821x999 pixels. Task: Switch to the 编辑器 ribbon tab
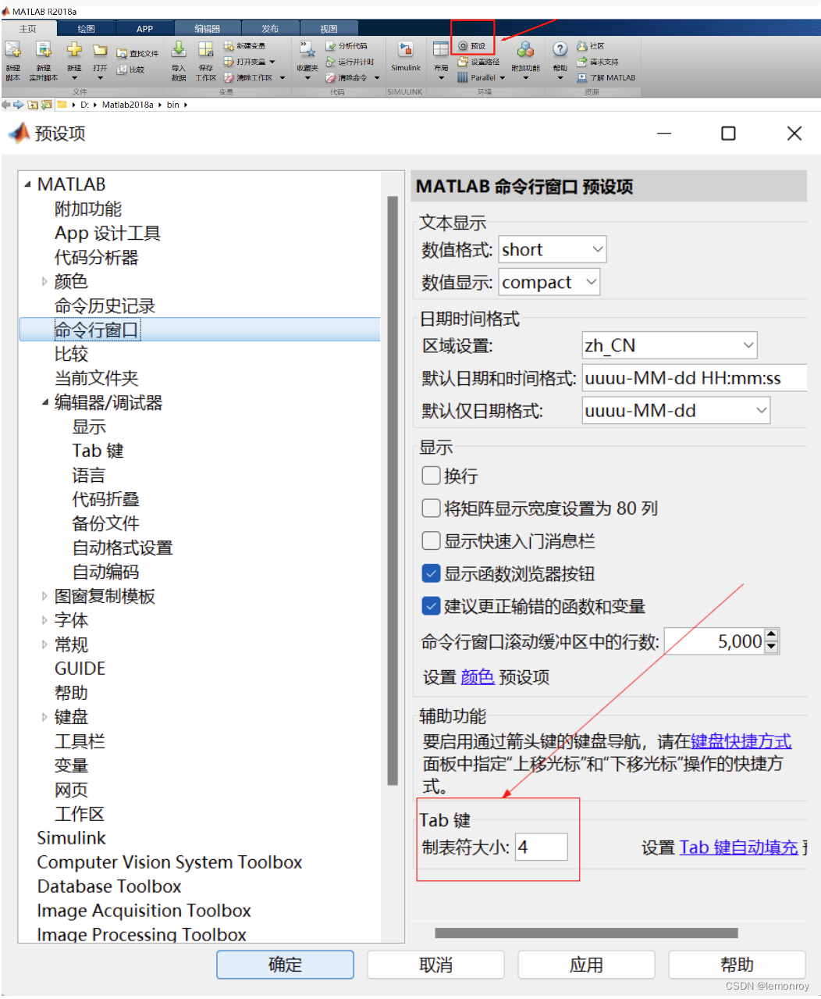point(207,29)
